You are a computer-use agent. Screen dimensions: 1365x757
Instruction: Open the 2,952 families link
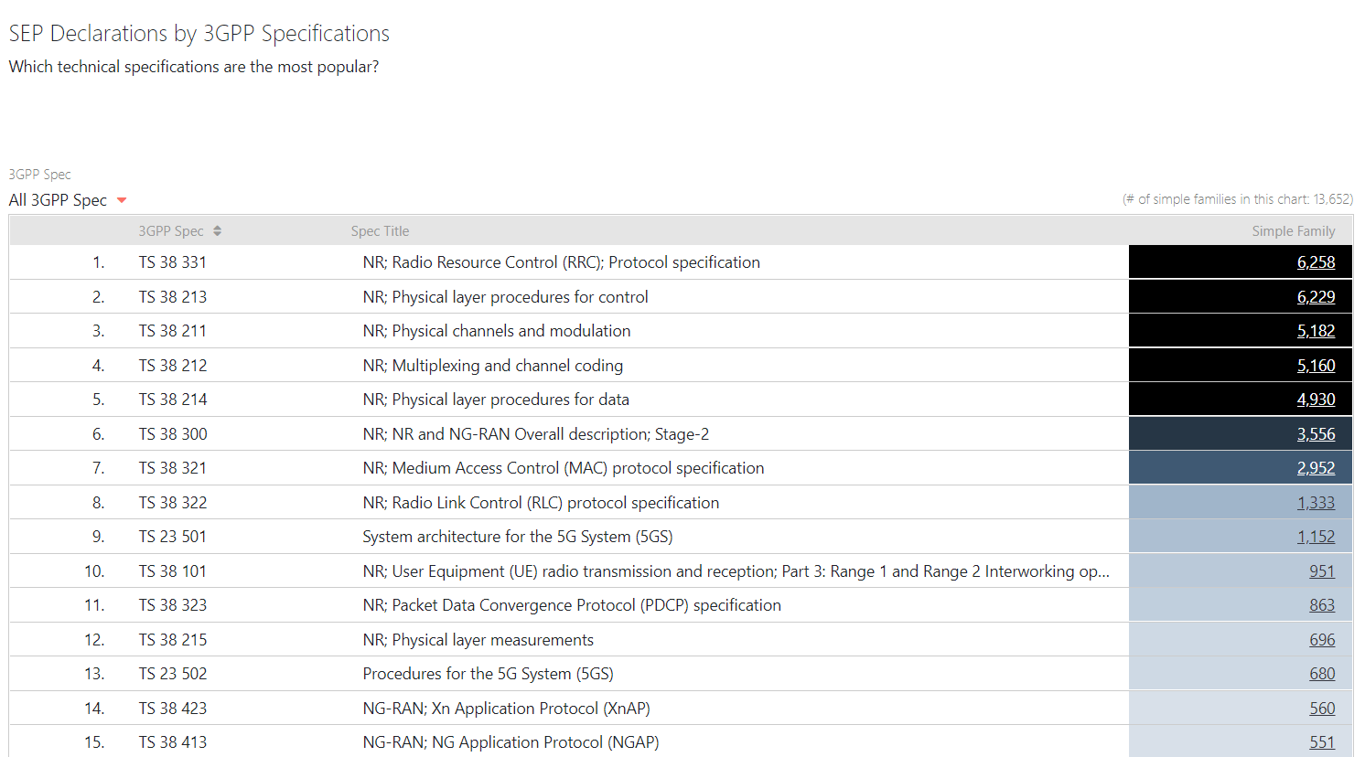pos(1316,468)
